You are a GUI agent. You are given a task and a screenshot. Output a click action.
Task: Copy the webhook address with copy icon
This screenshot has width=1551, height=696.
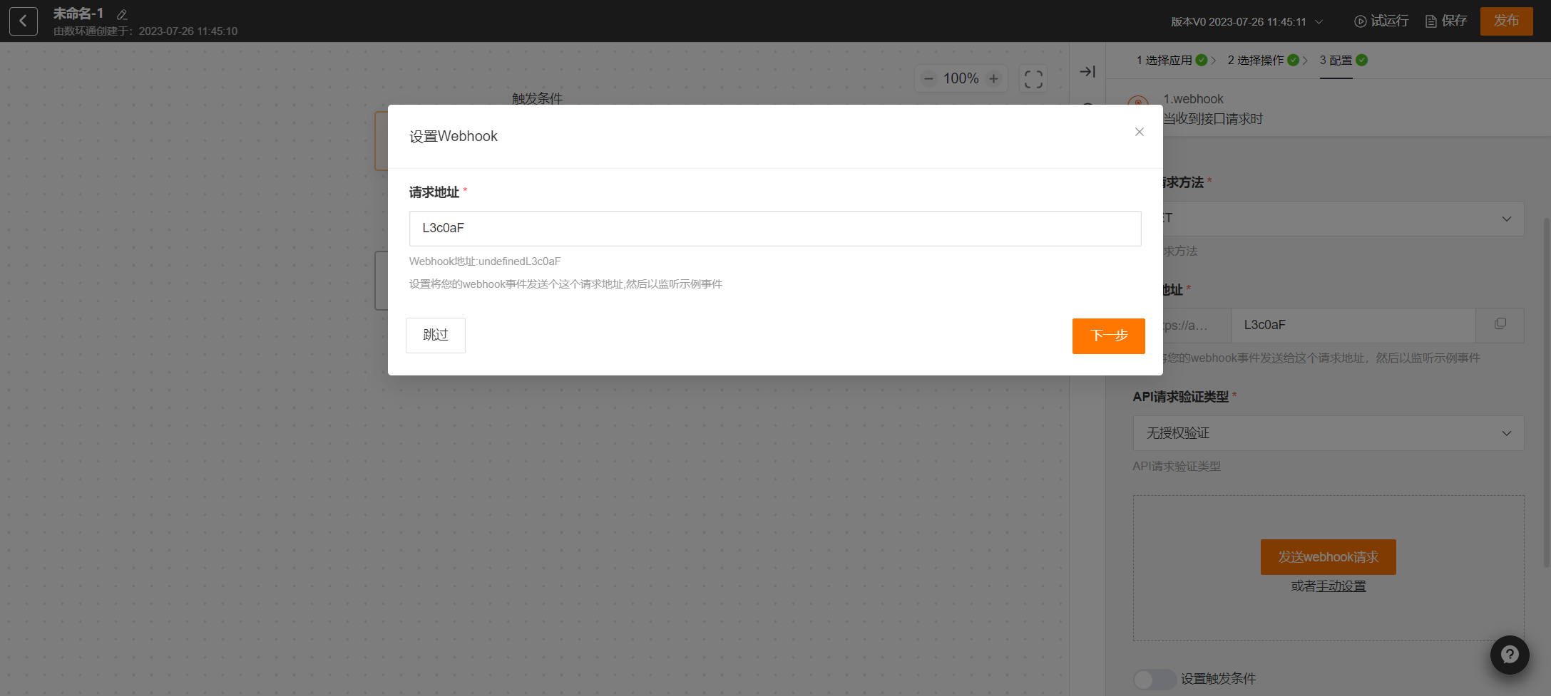[x=1500, y=324]
